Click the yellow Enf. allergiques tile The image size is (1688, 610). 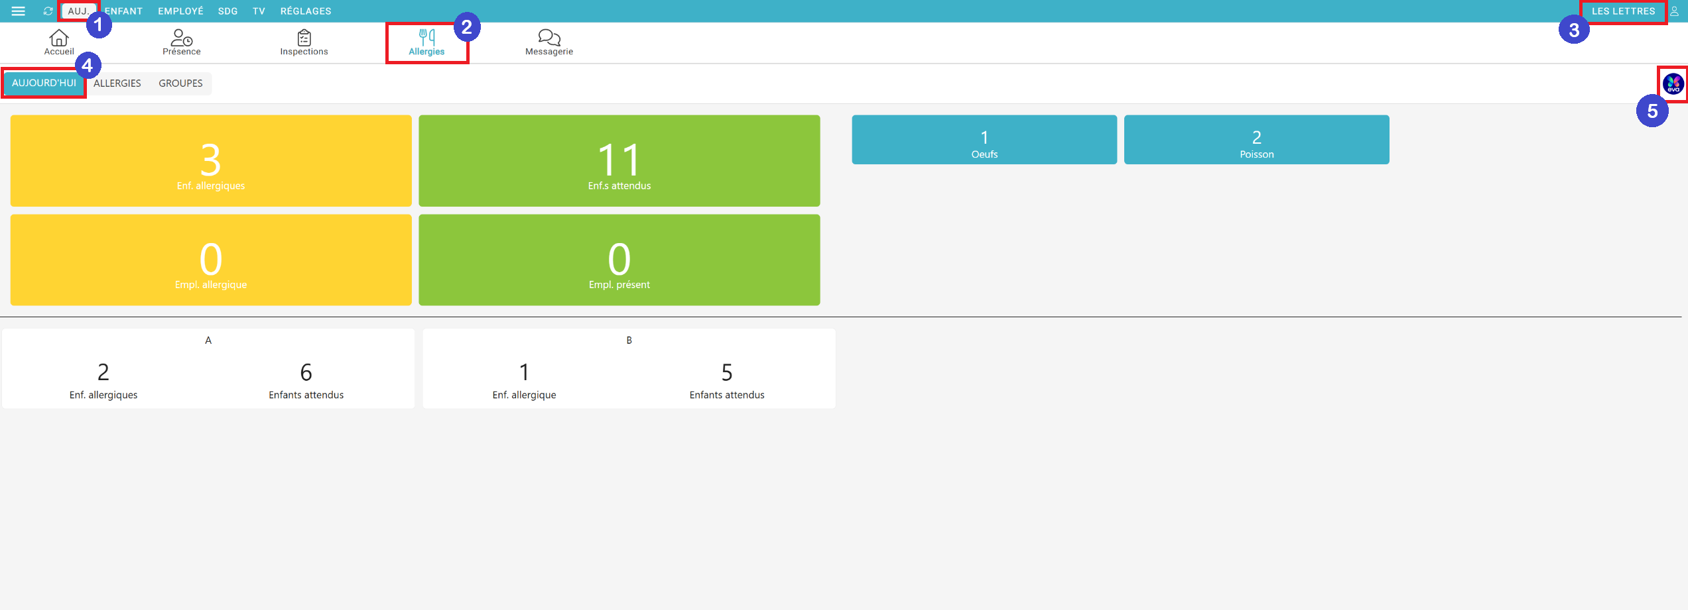211,161
